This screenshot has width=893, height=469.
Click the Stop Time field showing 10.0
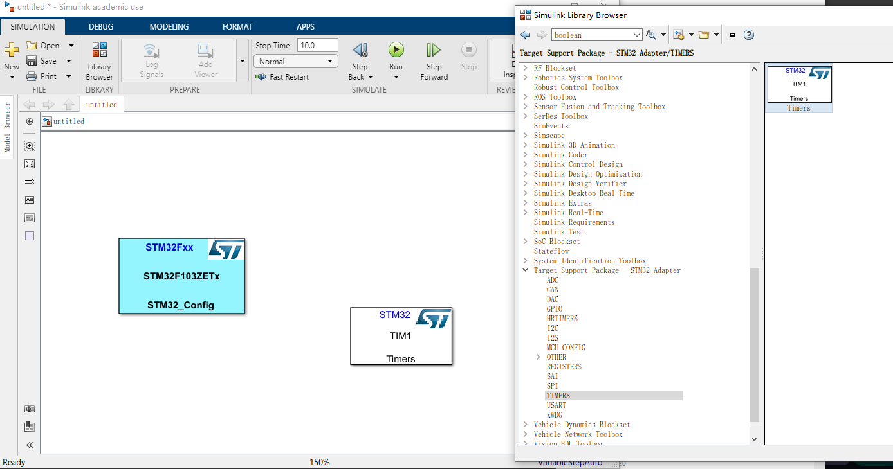coord(317,46)
